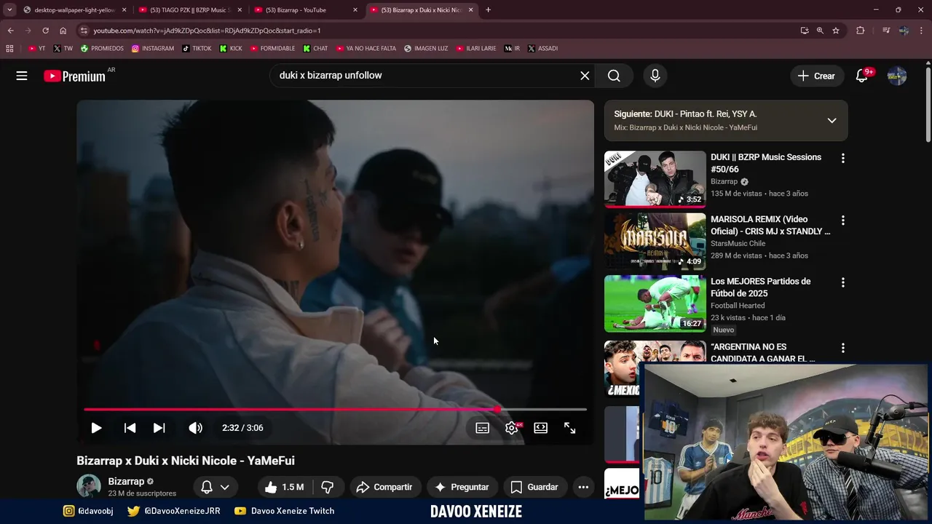The image size is (932, 524).
Task: Open the IMAGEN LUZ bookmark
Action: point(426,49)
